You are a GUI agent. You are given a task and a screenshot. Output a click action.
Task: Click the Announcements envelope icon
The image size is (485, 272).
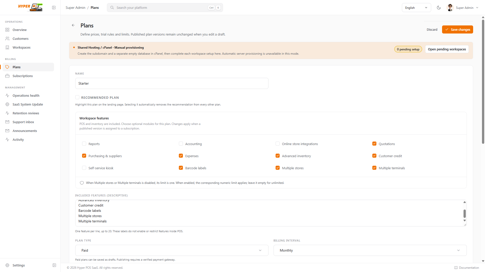coord(7,131)
